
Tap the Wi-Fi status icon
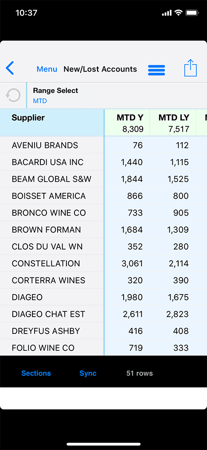[x=179, y=13]
